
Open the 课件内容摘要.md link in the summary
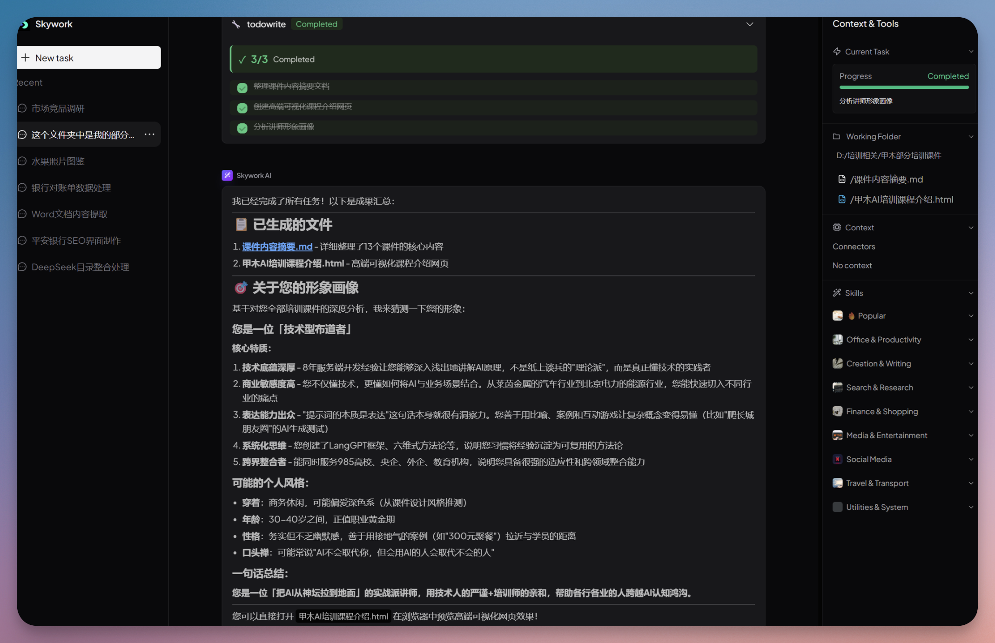click(x=277, y=247)
